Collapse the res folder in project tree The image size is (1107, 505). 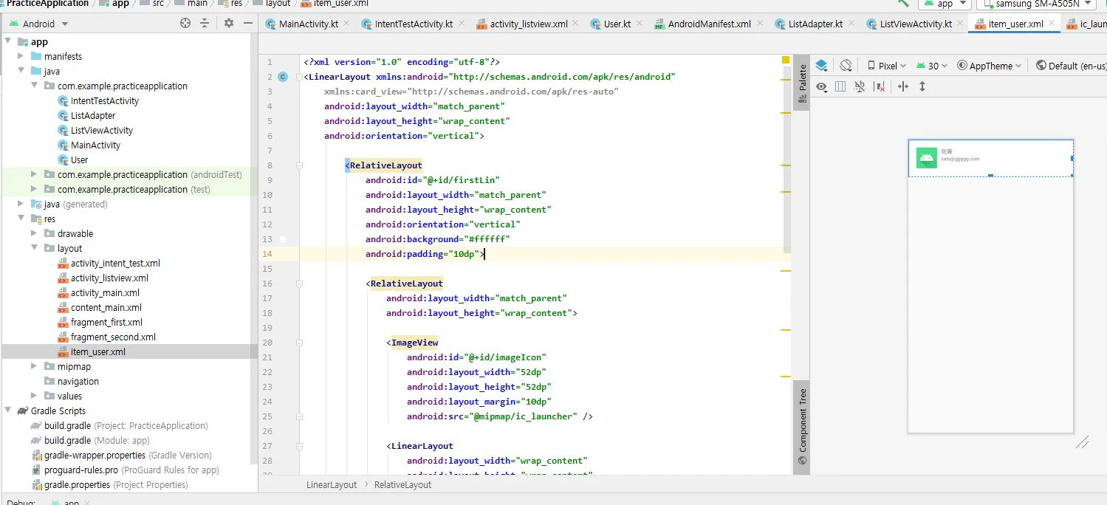coord(21,219)
